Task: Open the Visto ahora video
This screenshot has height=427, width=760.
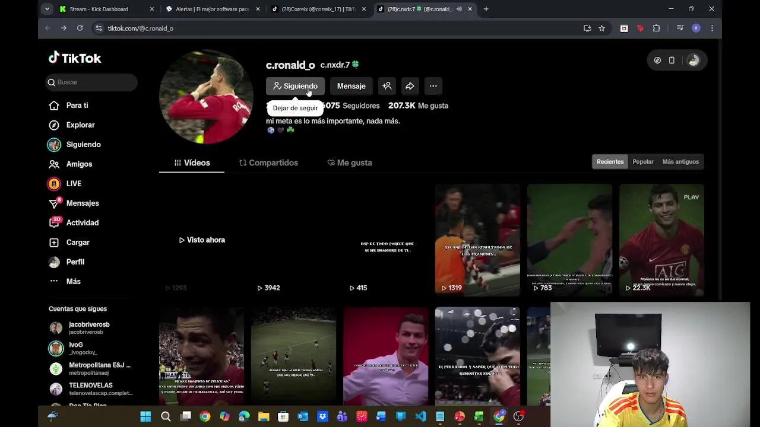Action: [x=201, y=240]
